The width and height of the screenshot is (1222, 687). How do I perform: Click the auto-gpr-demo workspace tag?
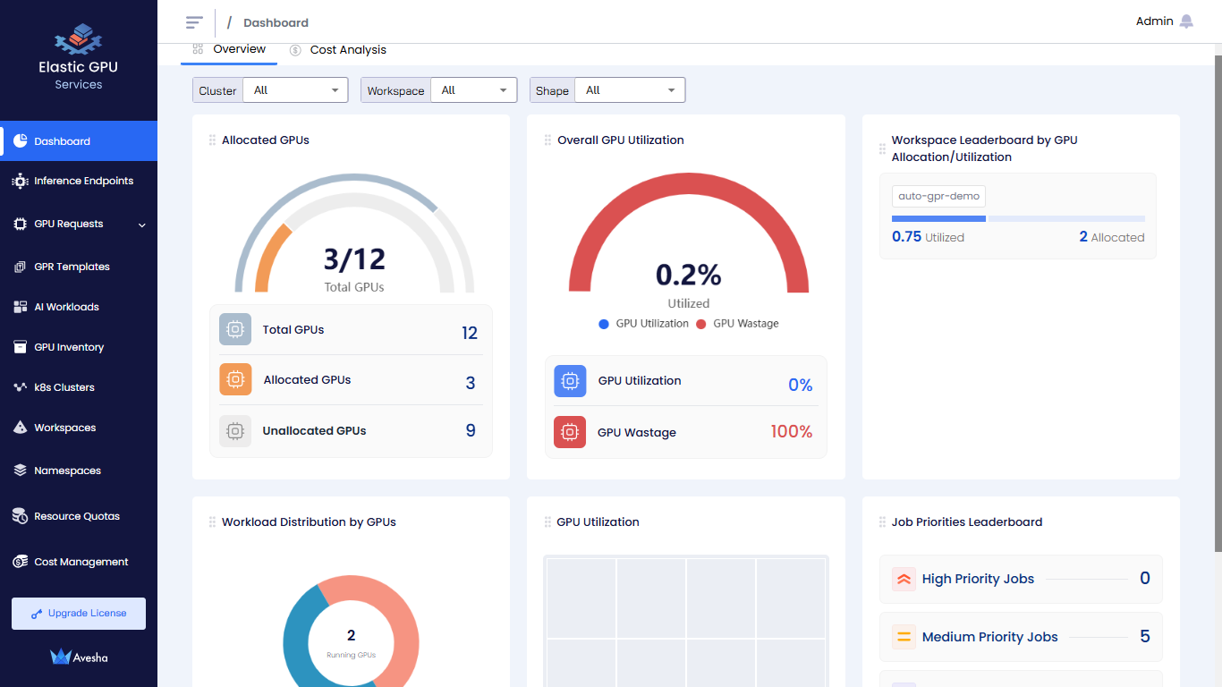pyautogui.click(x=938, y=196)
